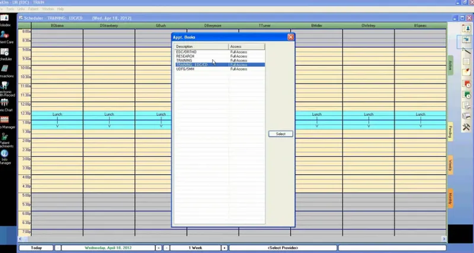Click the red calendar clock icon

[466, 84]
